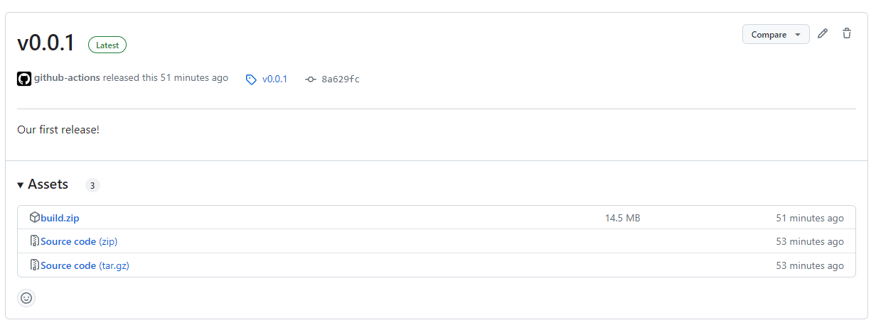Open the v0.0.1 tag link
The width and height of the screenshot is (876, 325).
pyautogui.click(x=274, y=79)
